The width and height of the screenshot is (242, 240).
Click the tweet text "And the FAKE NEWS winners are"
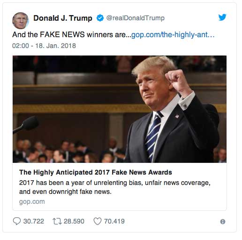pyautogui.click(x=69, y=34)
